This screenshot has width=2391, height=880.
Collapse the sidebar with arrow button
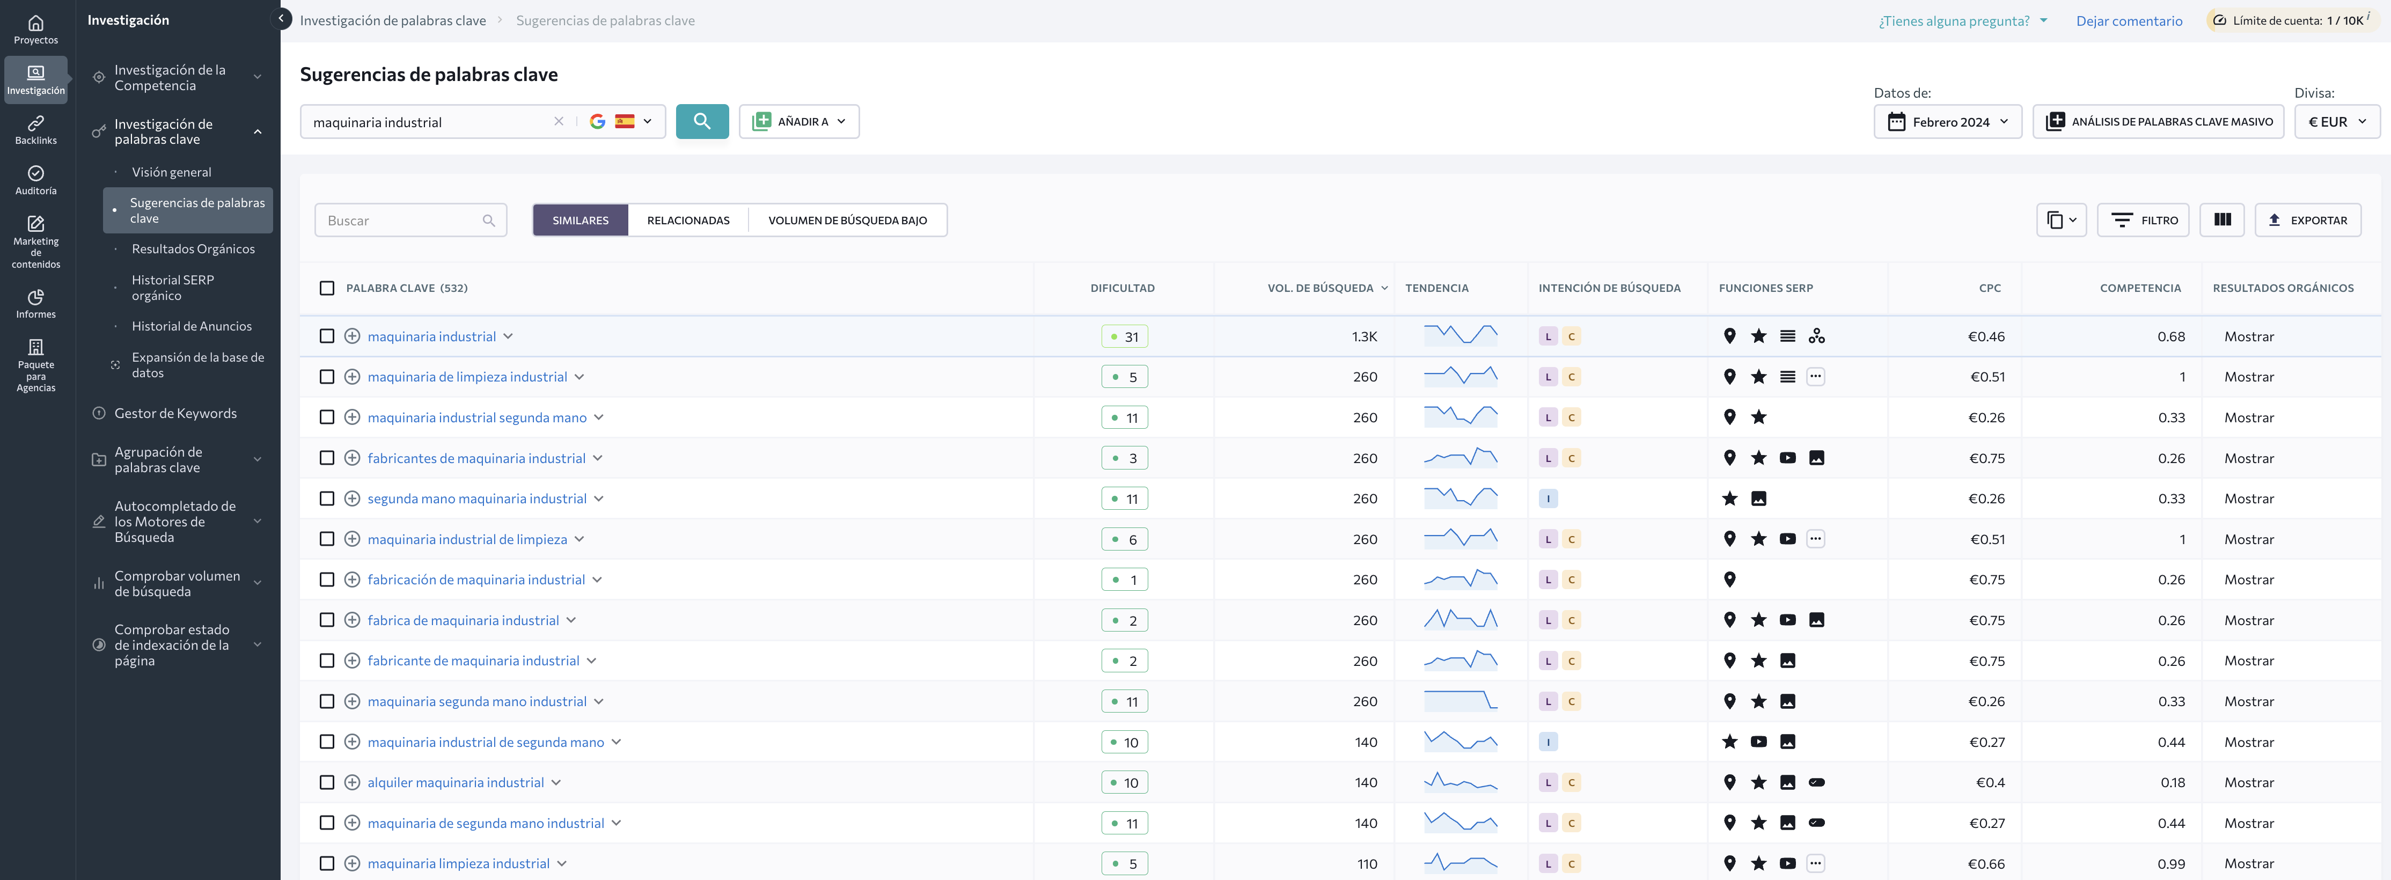click(x=281, y=19)
